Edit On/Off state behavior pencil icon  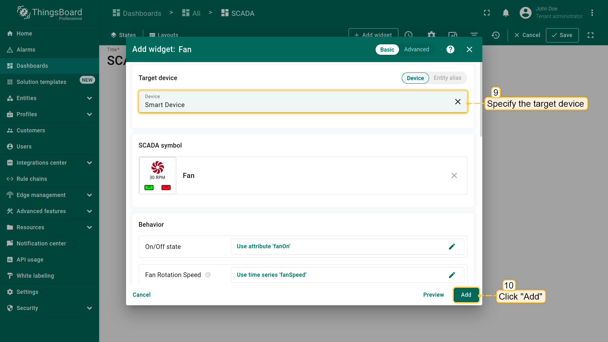pos(452,247)
